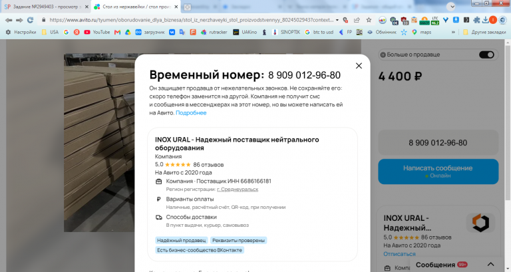The image size is (511, 272).
Task: Click the site lock icon
Action: tap(43, 20)
